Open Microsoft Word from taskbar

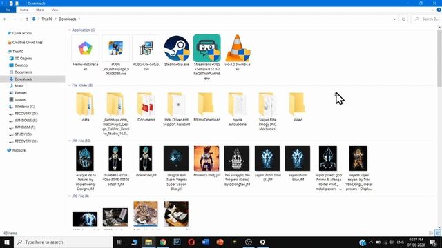[206, 242]
